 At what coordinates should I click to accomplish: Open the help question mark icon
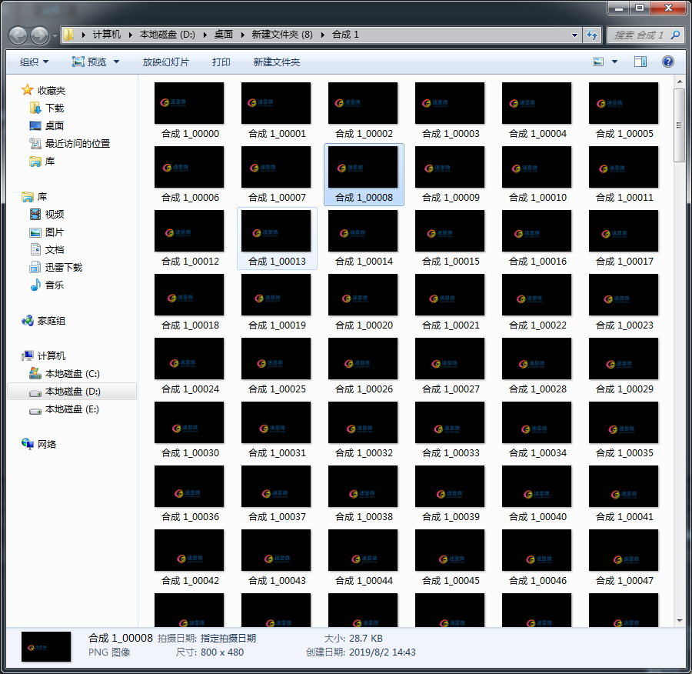[668, 62]
